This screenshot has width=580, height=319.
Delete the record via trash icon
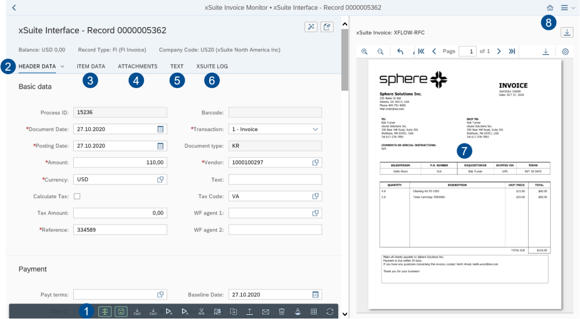pos(281,311)
